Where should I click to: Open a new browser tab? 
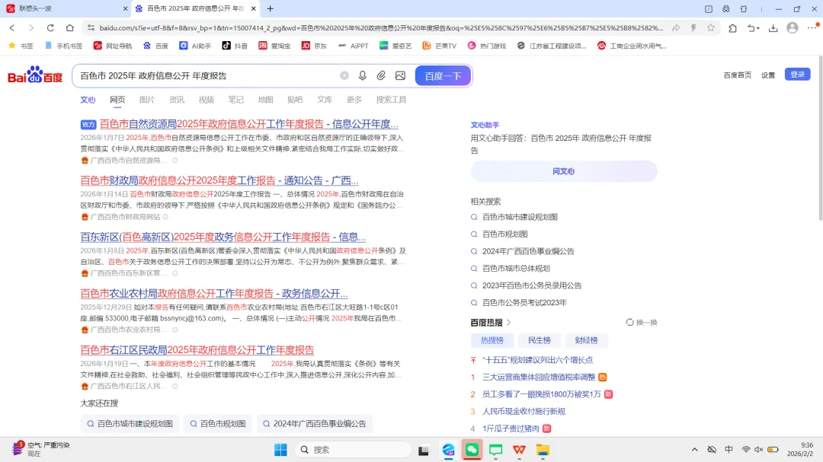tap(271, 8)
